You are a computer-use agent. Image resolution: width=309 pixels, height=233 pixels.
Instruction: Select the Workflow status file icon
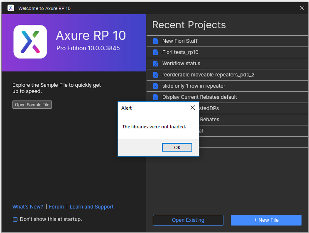pyautogui.click(x=155, y=64)
